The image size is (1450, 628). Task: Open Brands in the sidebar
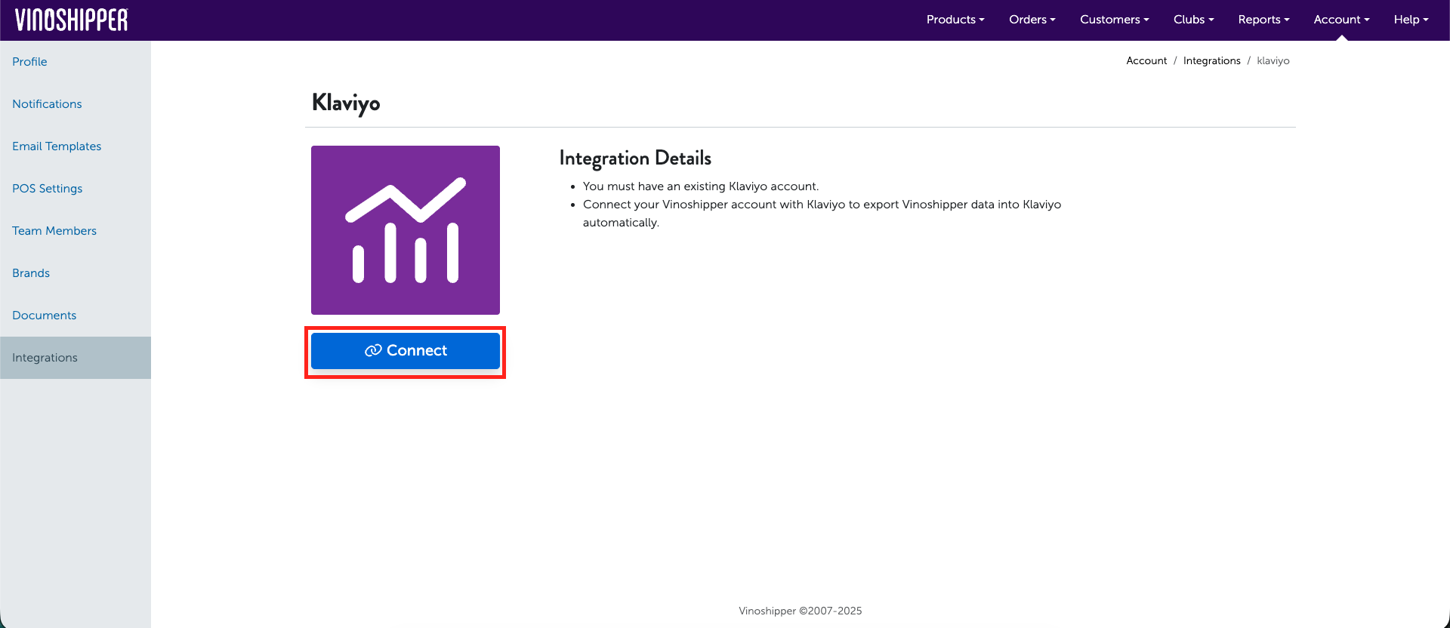76,273
